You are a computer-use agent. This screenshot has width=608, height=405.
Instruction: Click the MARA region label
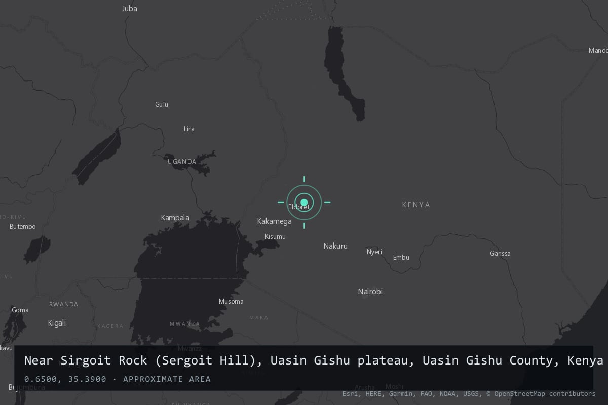[x=259, y=318]
